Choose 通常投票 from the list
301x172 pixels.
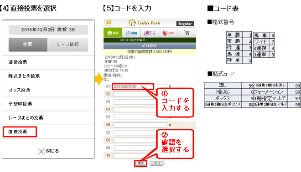pyautogui.click(x=48, y=62)
